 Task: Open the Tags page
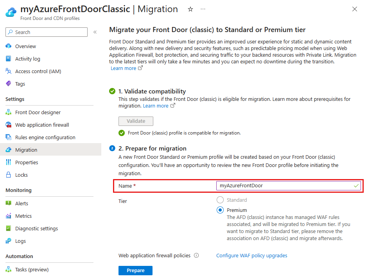click(8, 84)
